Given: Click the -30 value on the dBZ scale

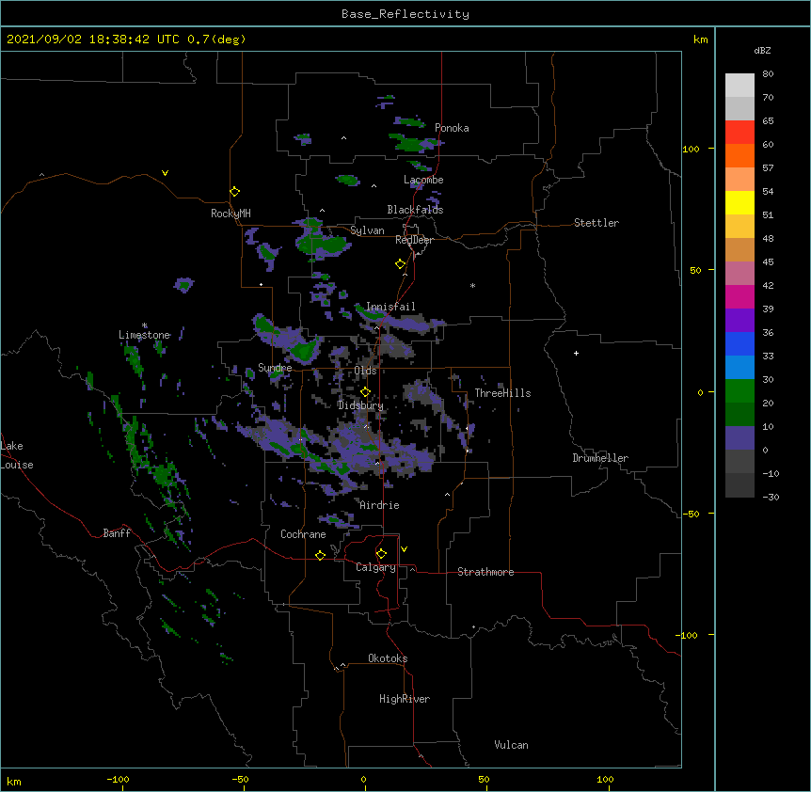Looking at the screenshot, I should 771,497.
